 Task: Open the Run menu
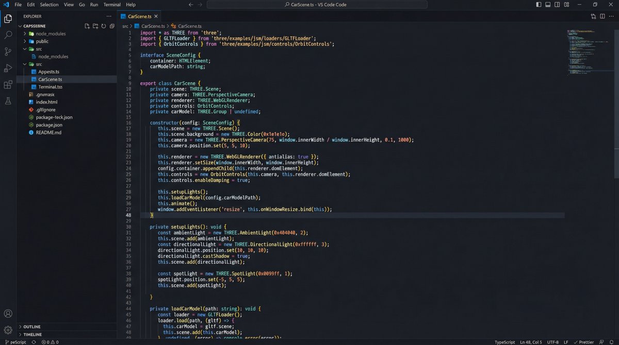point(94,5)
